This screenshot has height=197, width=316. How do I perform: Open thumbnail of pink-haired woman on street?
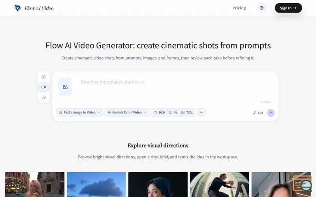pos(35,184)
